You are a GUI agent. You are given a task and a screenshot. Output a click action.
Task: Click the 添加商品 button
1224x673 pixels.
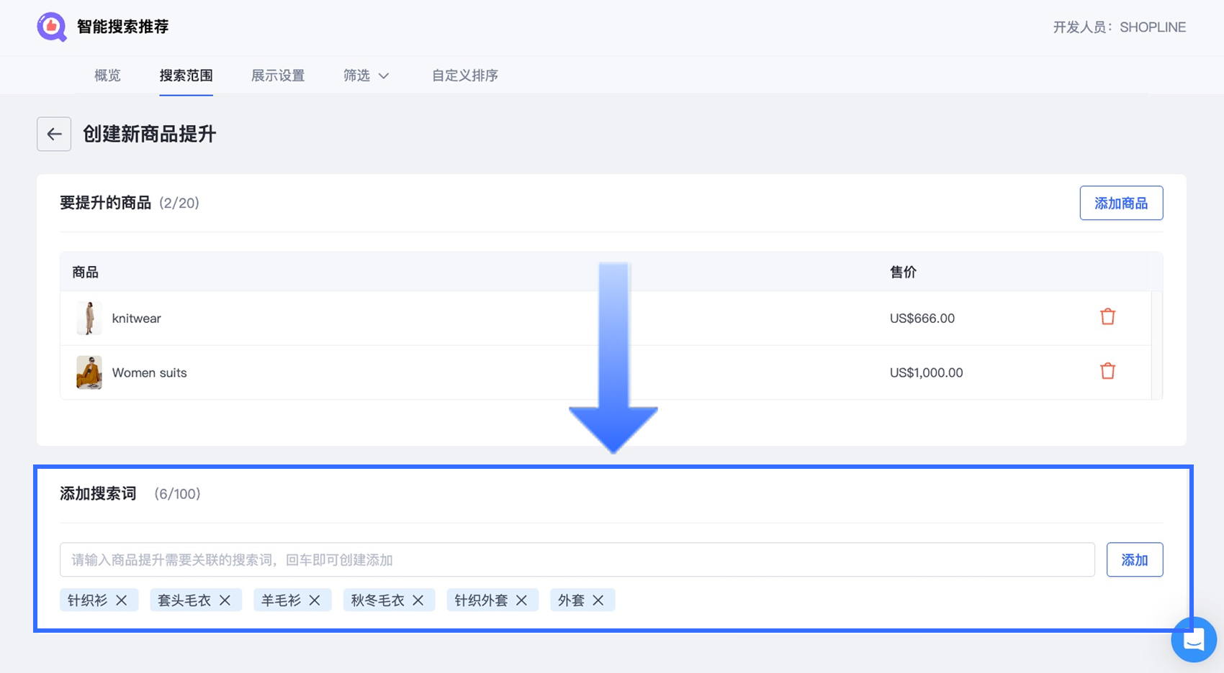click(1121, 203)
